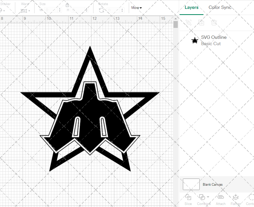Click the SVG Outline layer star thumbnail
The height and width of the screenshot is (207, 254).
195,40
